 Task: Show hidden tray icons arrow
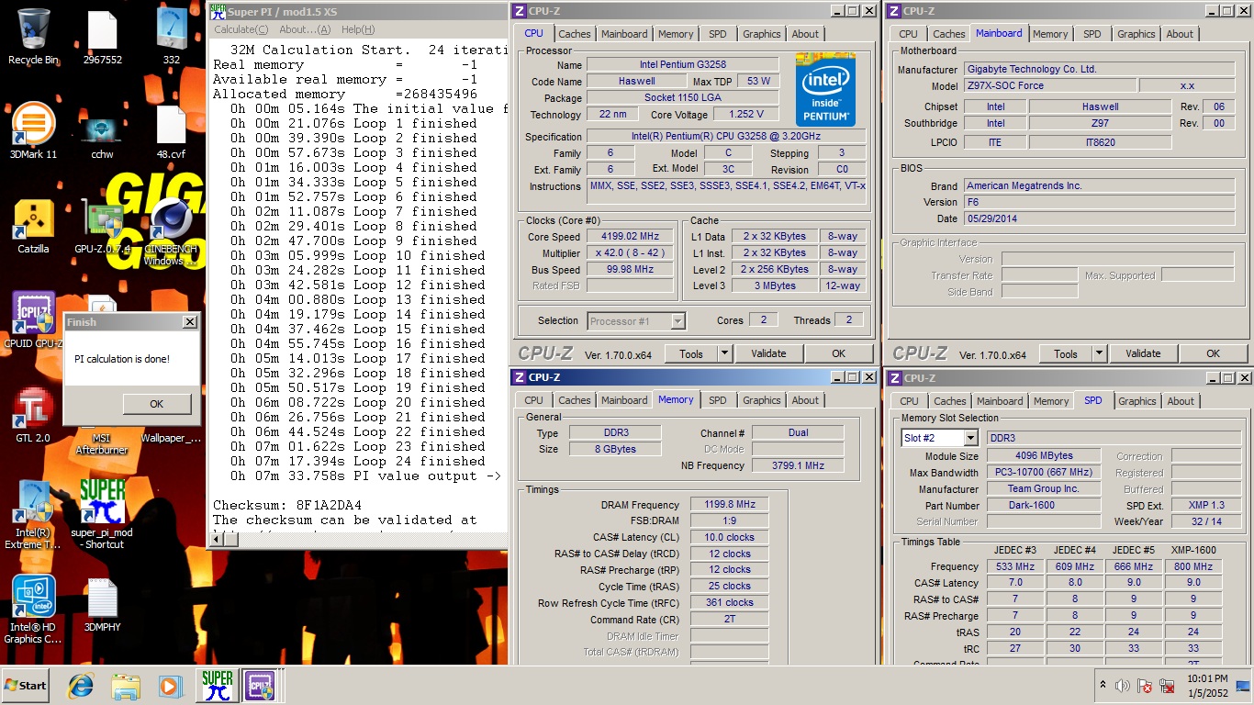(x=1103, y=685)
